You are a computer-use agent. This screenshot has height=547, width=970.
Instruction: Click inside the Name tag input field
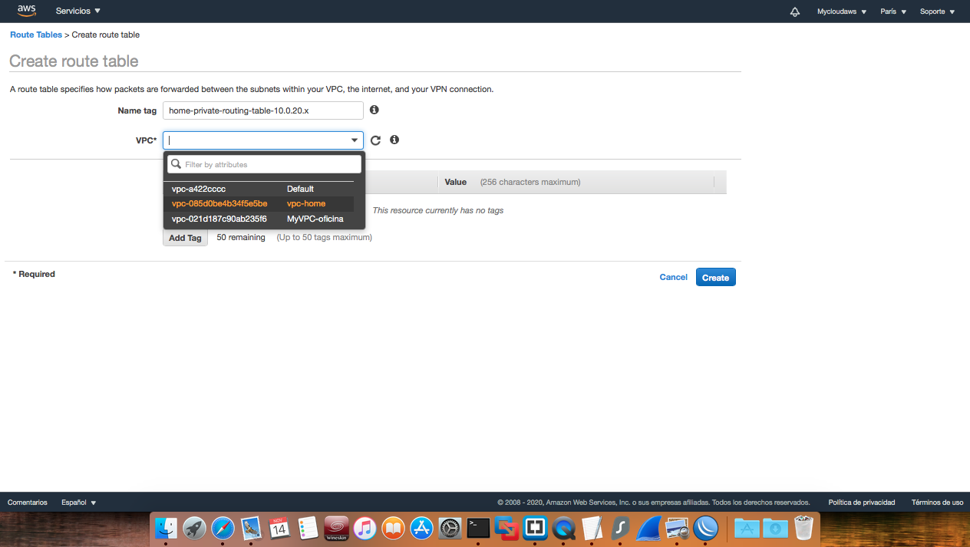(262, 110)
